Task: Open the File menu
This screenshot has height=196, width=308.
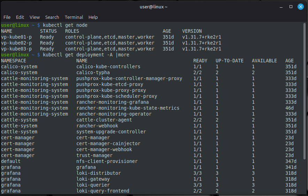Action: click(x=7, y=17)
